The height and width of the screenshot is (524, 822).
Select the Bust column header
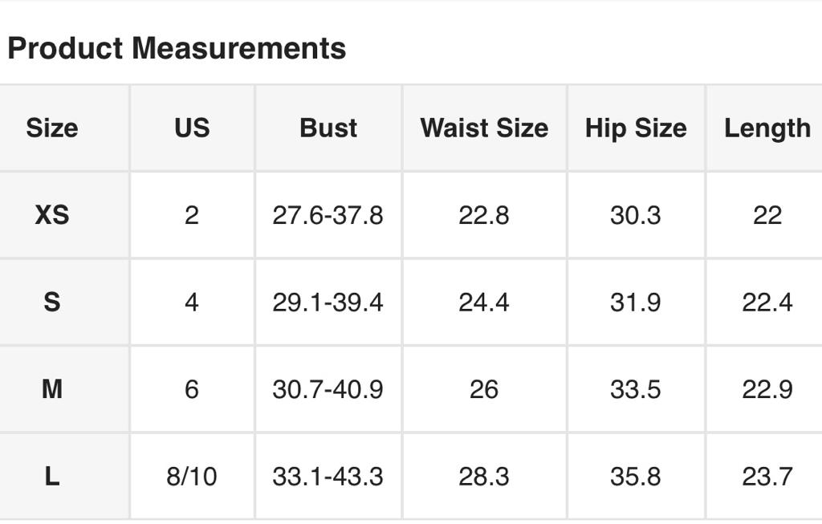(328, 128)
